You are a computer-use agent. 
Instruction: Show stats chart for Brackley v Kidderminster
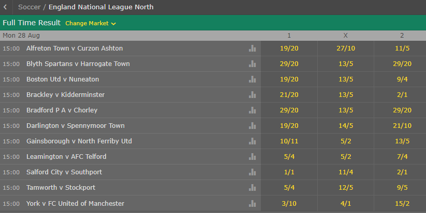click(252, 94)
